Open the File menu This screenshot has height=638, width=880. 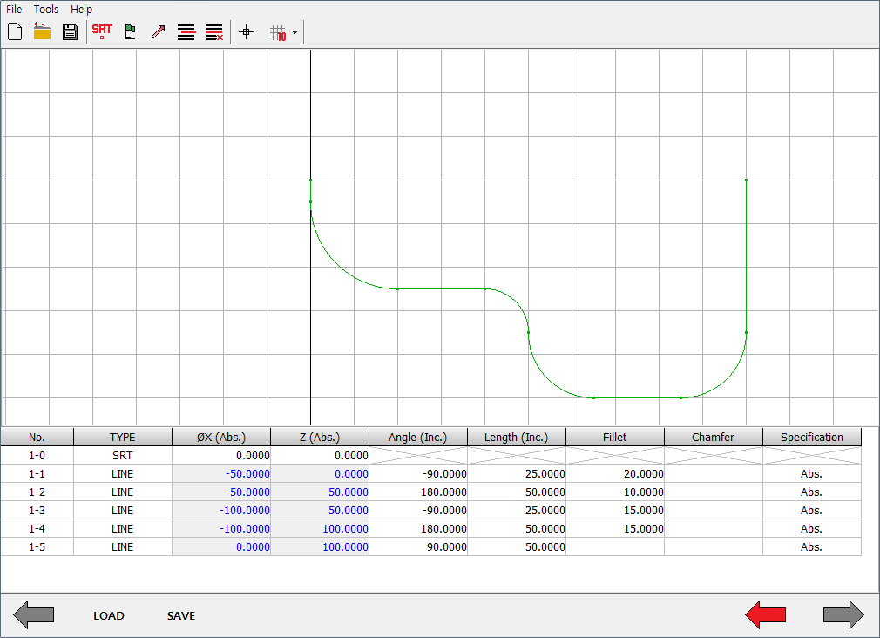click(x=14, y=9)
